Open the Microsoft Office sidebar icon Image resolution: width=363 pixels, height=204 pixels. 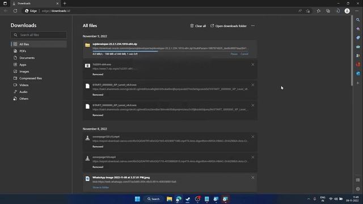click(358, 65)
